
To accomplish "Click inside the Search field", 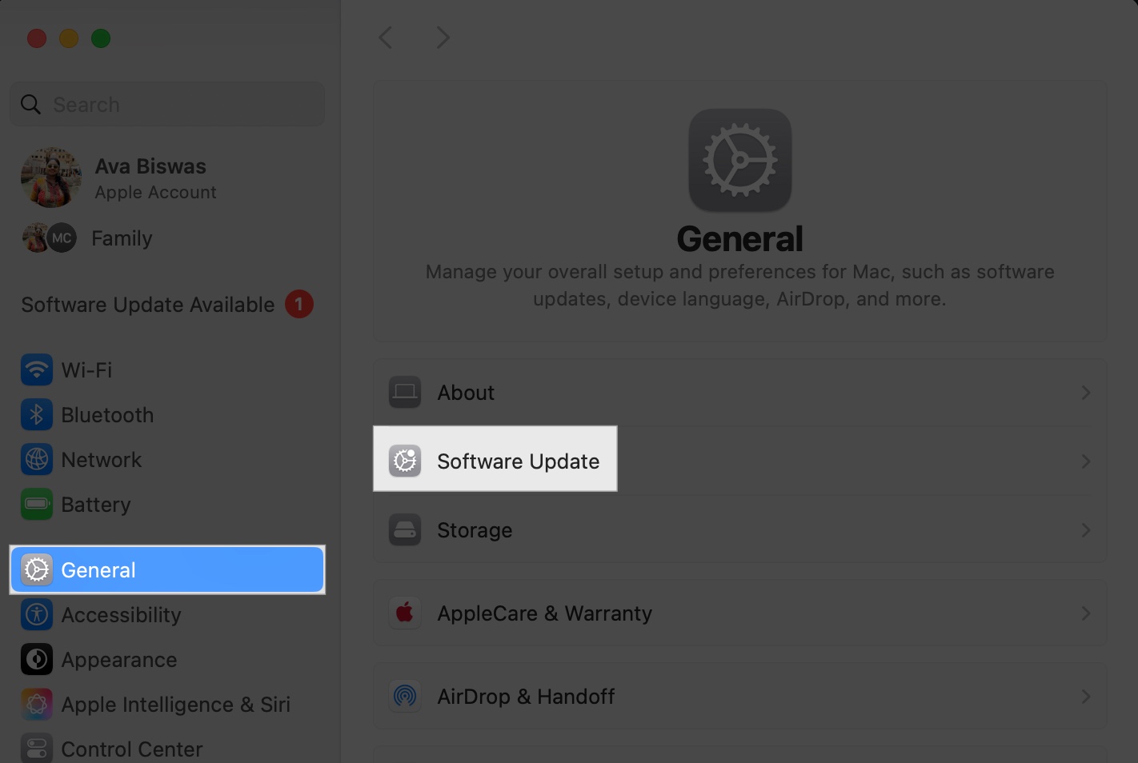I will click(166, 104).
